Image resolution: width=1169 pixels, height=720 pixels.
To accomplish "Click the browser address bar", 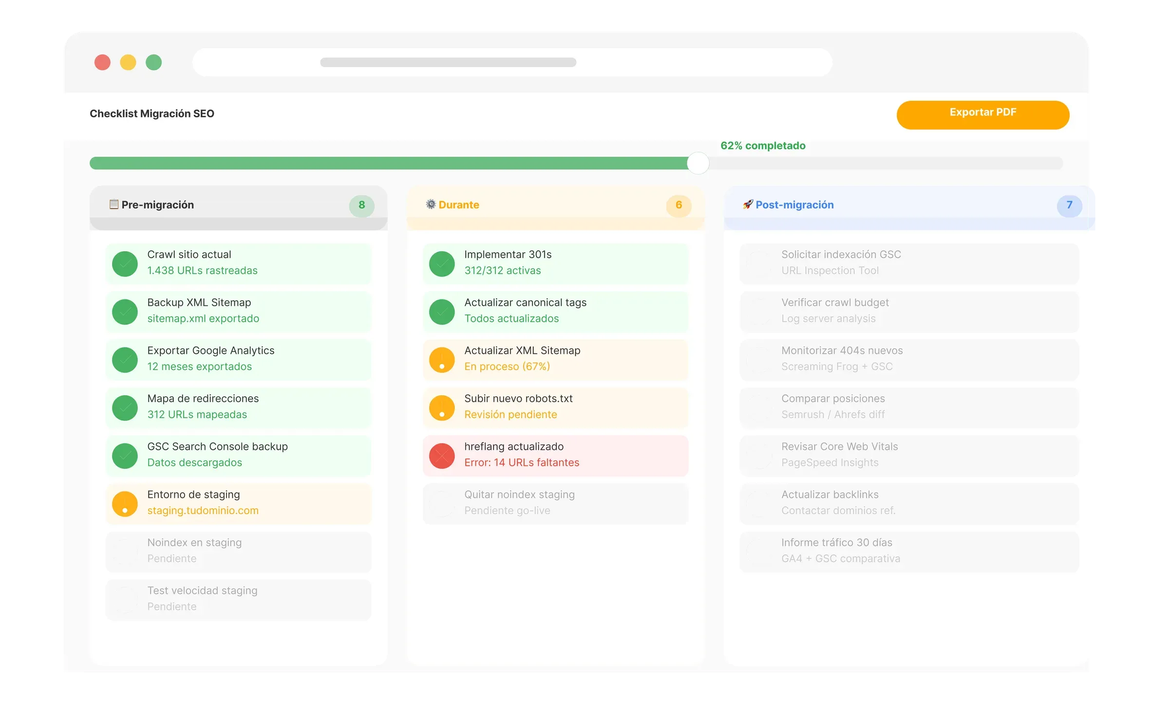I will 512,62.
